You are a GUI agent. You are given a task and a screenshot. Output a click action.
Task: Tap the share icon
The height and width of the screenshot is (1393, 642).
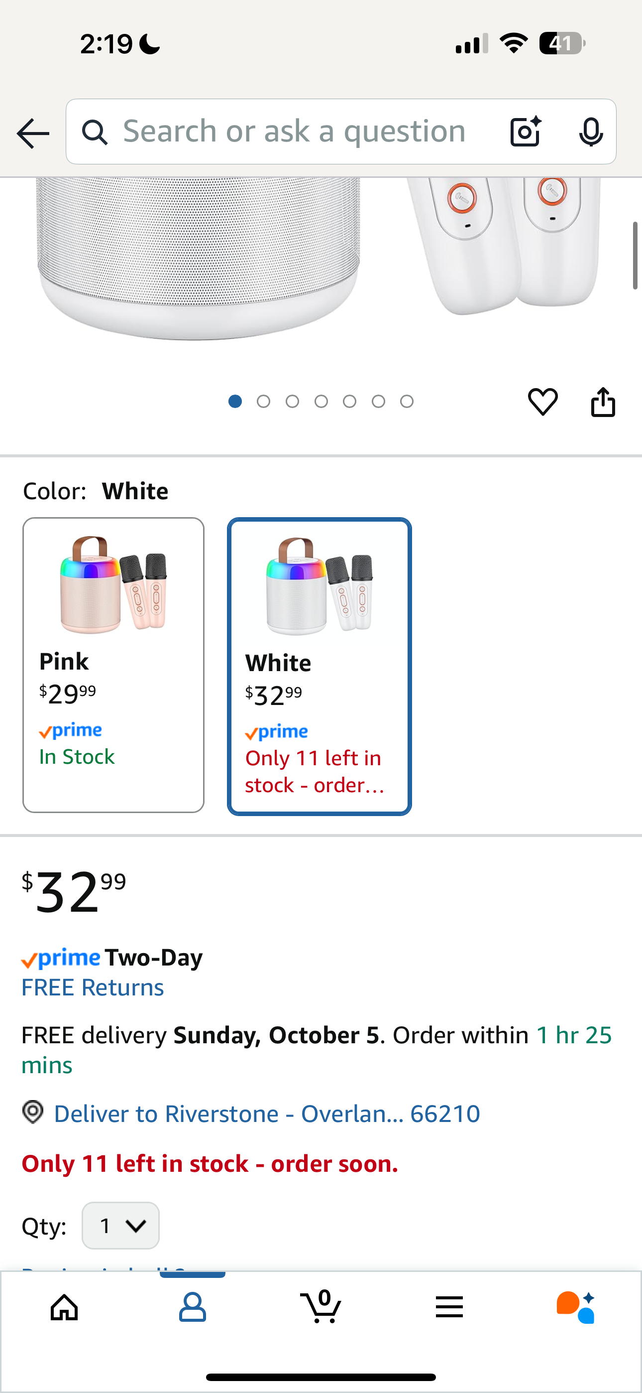point(603,402)
